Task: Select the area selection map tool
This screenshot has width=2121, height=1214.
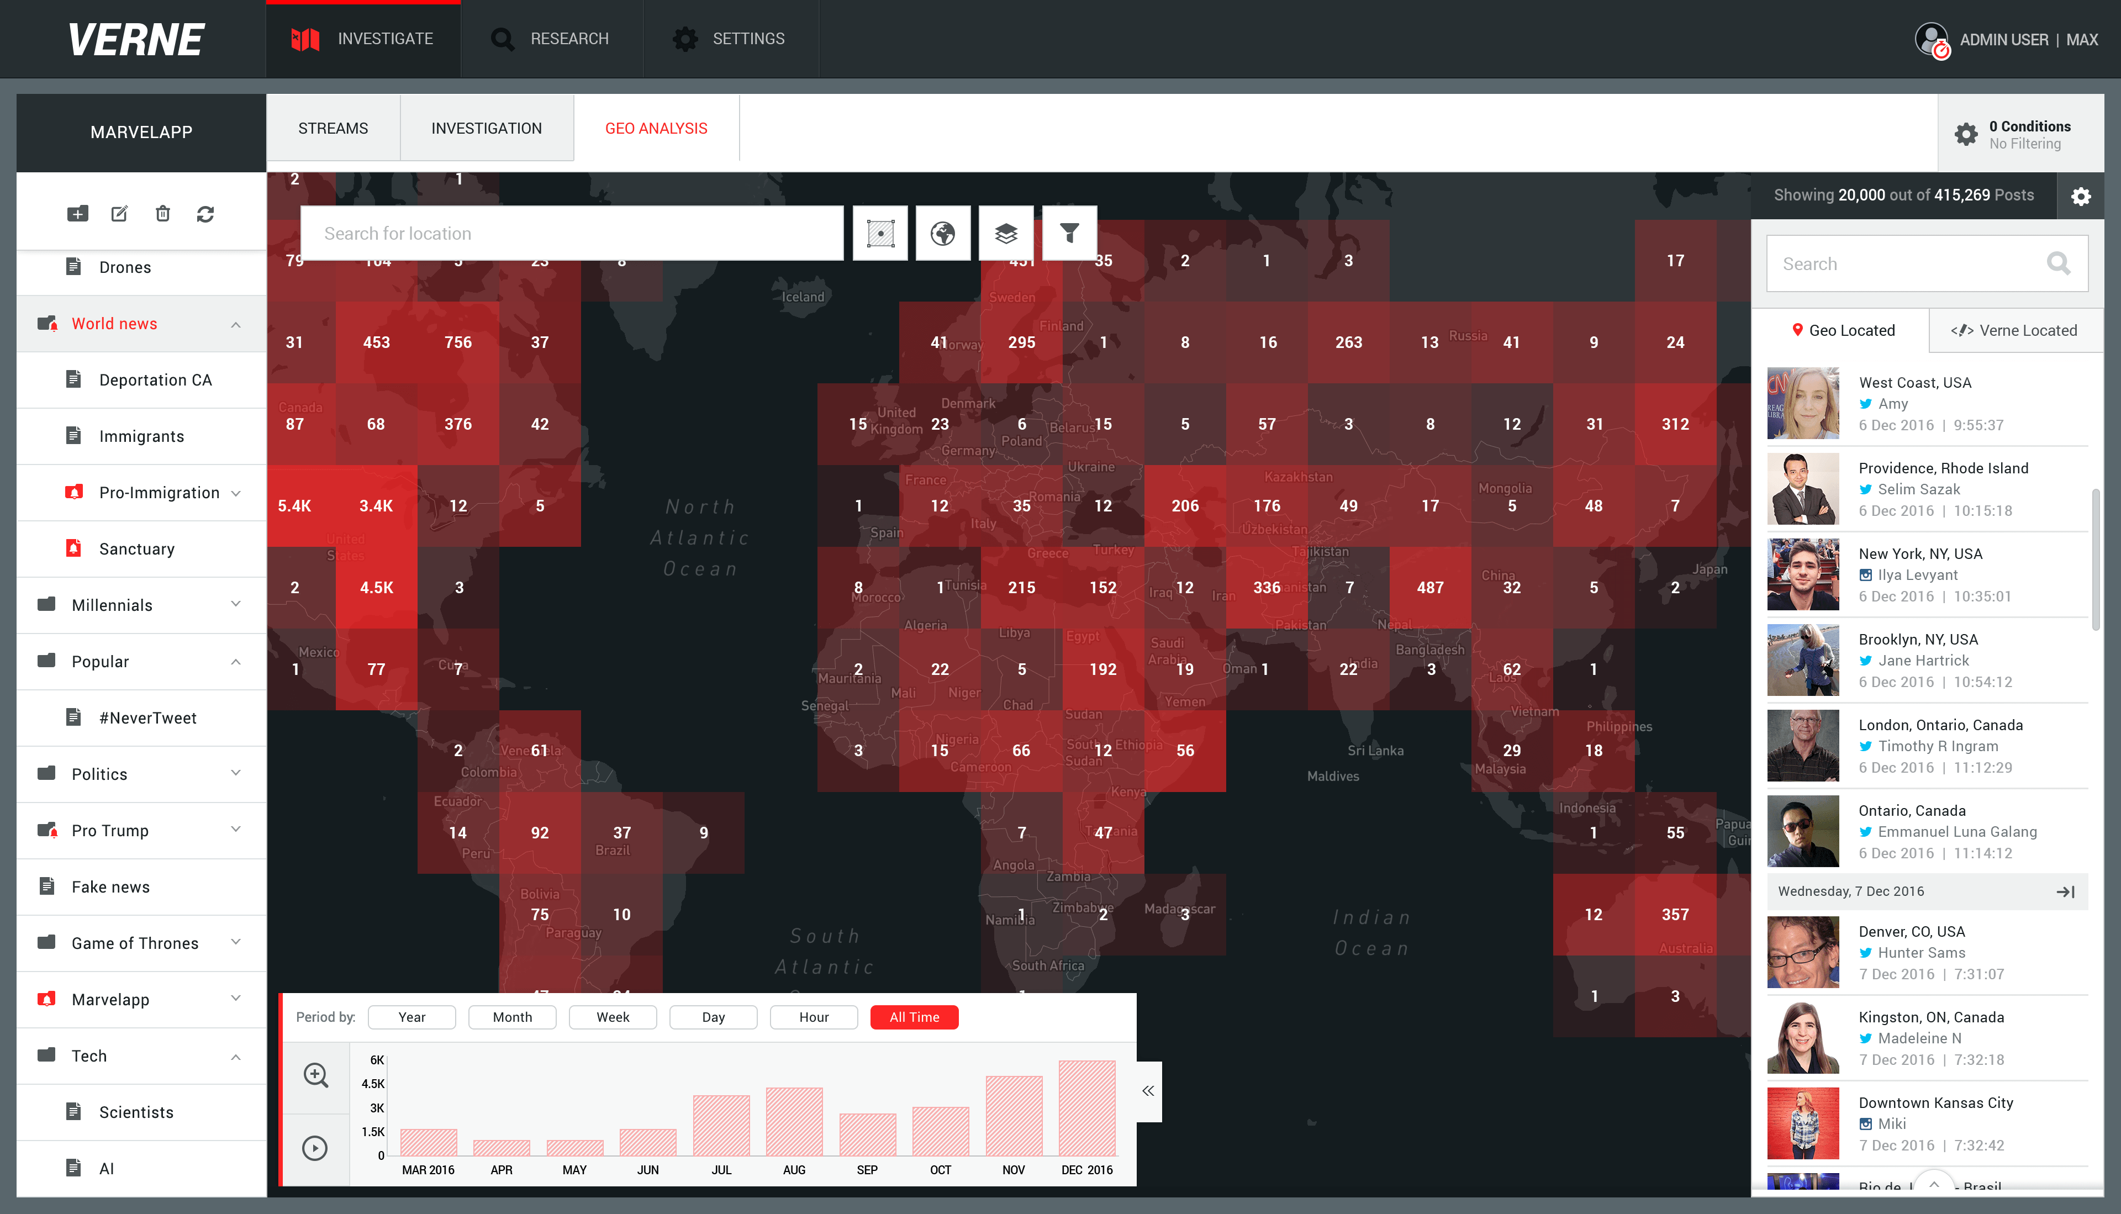Action: (x=880, y=234)
